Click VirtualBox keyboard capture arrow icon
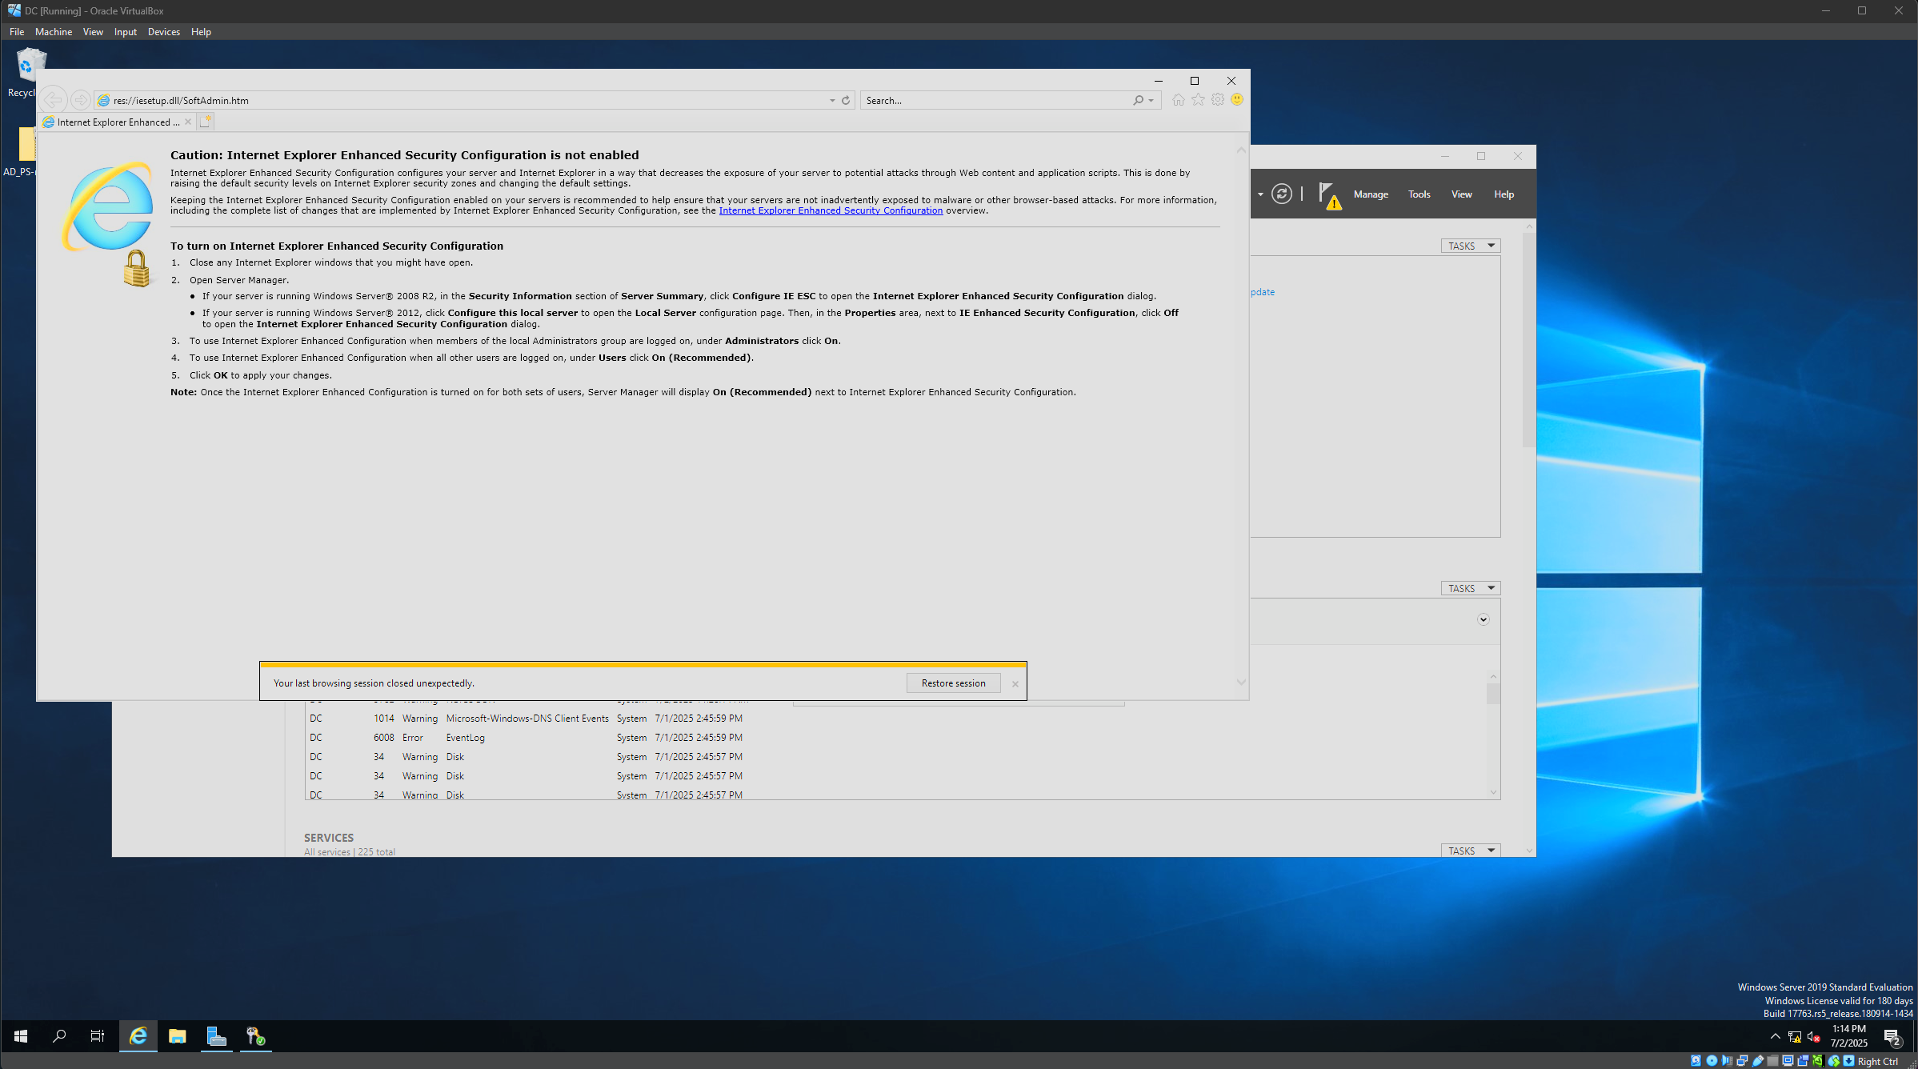1918x1069 pixels. coord(1848,1061)
